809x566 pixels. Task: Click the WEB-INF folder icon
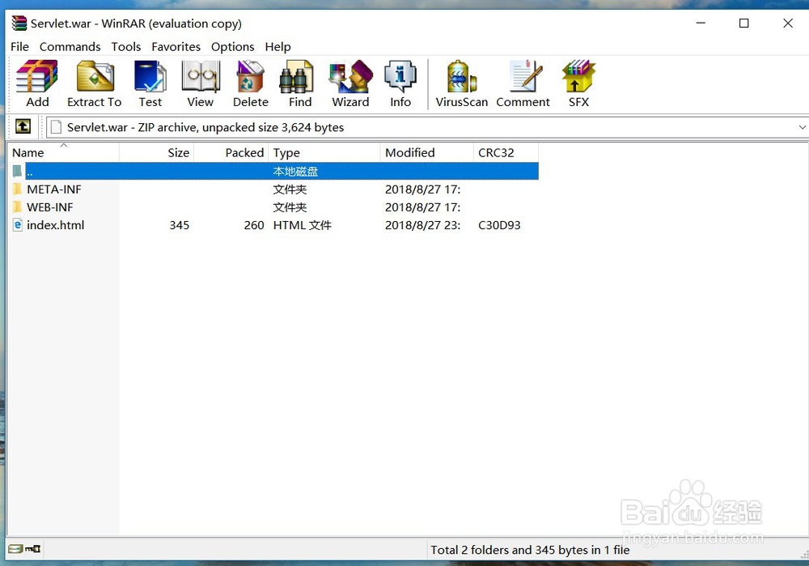point(18,207)
